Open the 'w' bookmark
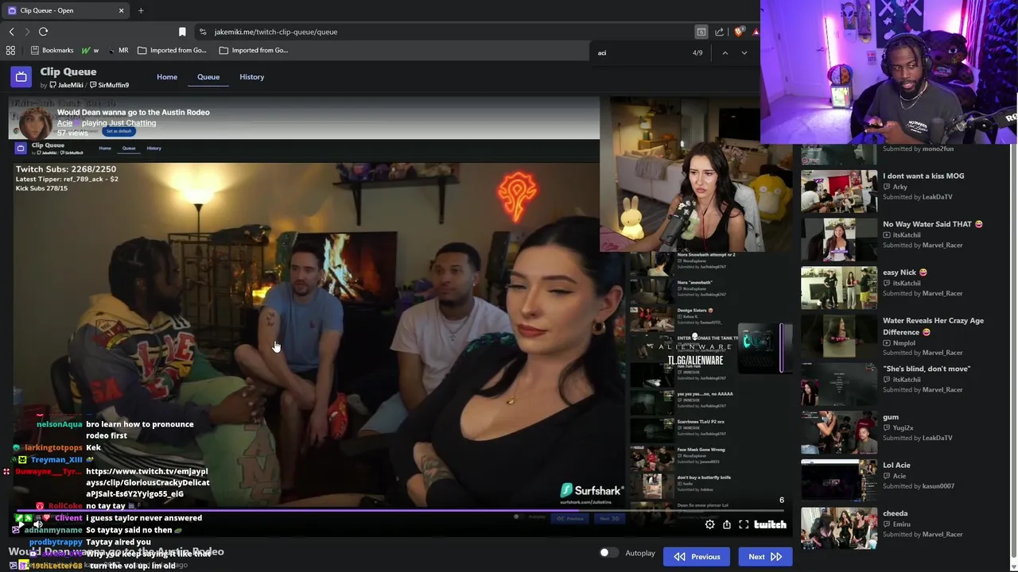The width and height of the screenshot is (1018, 572). point(90,50)
